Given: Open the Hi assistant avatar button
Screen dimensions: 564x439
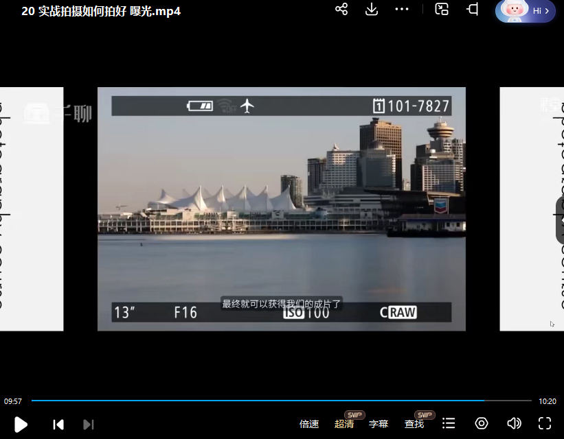Looking at the screenshot, I should click(x=526, y=11).
